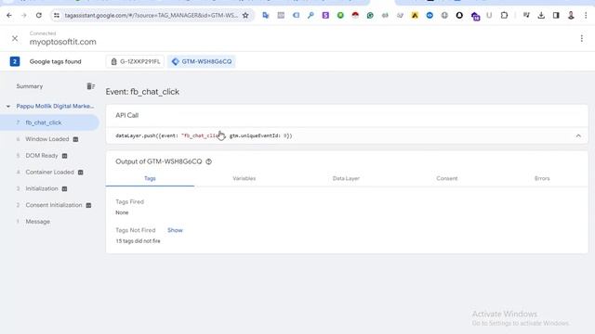Collapse the API Call section
This screenshot has height=334, width=595.
[x=578, y=135]
